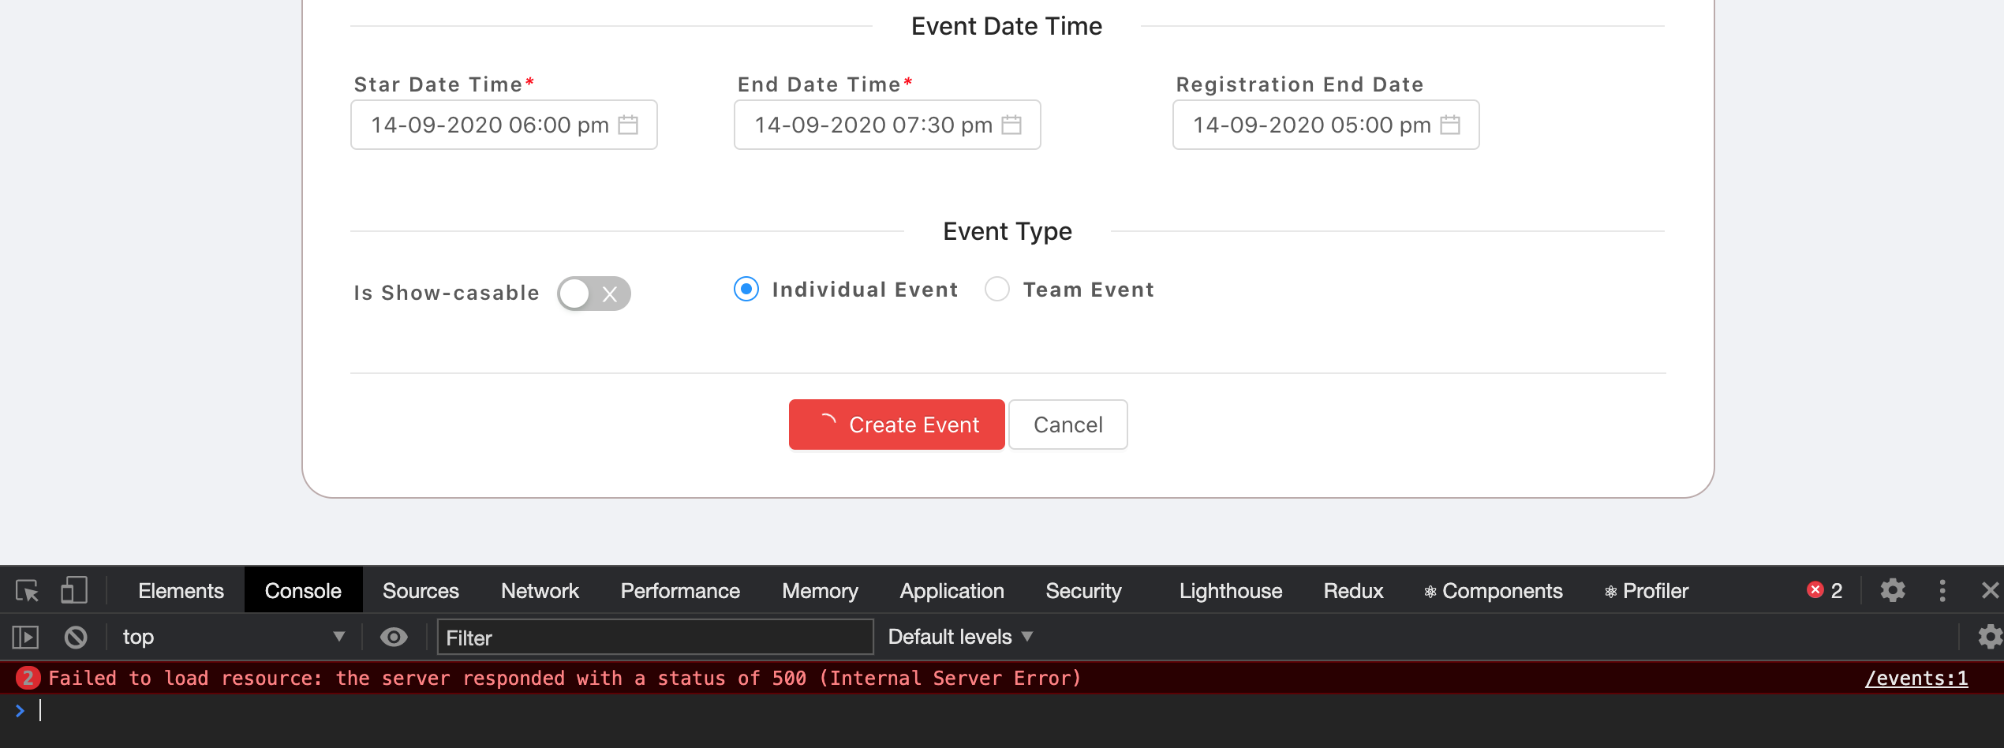The height and width of the screenshot is (748, 2004).
Task: Open the React Components tab
Action: [1494, 591]
